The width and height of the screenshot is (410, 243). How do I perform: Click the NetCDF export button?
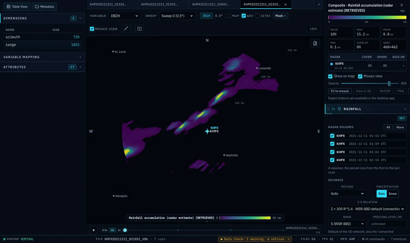click(385, 91)
